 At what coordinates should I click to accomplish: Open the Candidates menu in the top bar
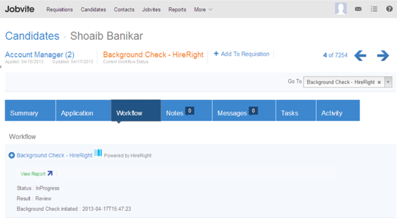(x=93, y=10)
